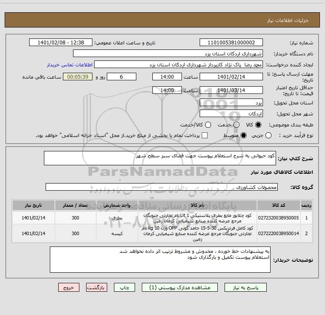Select the کالا radio button
The height and width of the screenshot is (315, 325).
coord(258,125)
